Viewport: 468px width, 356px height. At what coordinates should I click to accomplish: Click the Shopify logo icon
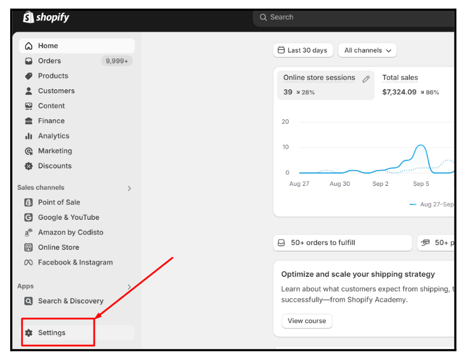pos(29,17)
